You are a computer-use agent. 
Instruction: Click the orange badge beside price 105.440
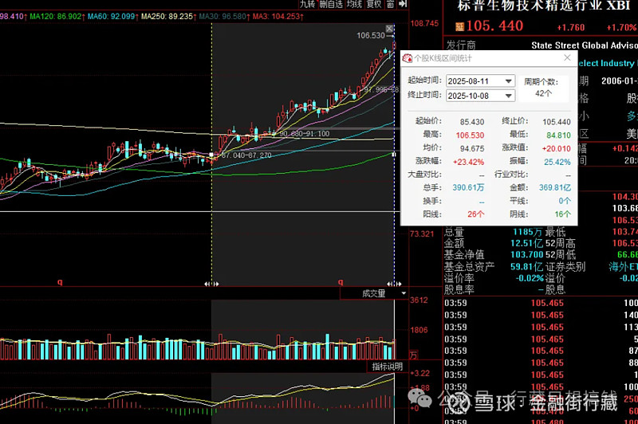coord(460,27)
